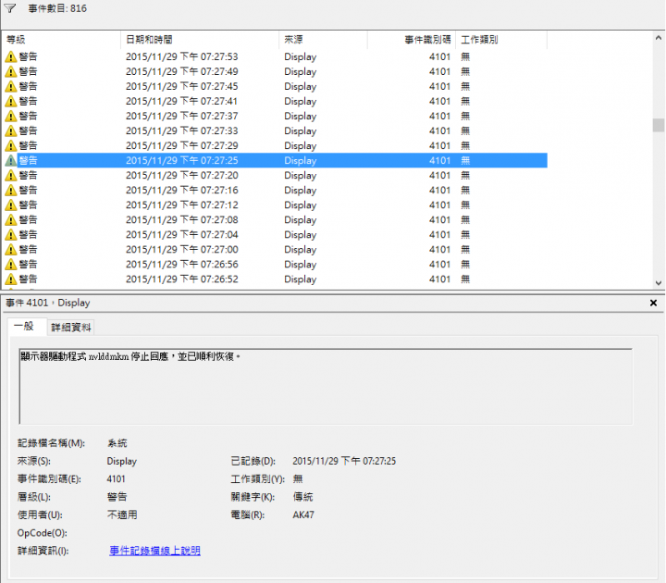Close the event 4101 details pane
This screenshot has height=583, width=666.
pos(653,303)
